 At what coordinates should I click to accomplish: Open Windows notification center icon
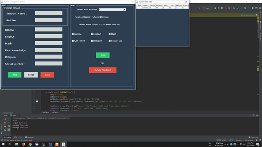pos(258,144)
